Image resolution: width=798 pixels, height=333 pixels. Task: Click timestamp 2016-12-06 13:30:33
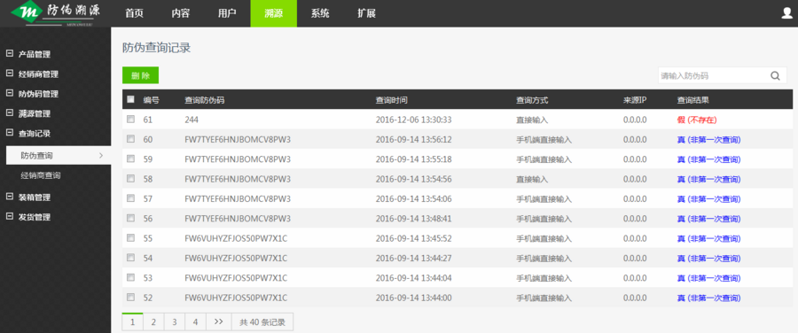tap(414, 120)
